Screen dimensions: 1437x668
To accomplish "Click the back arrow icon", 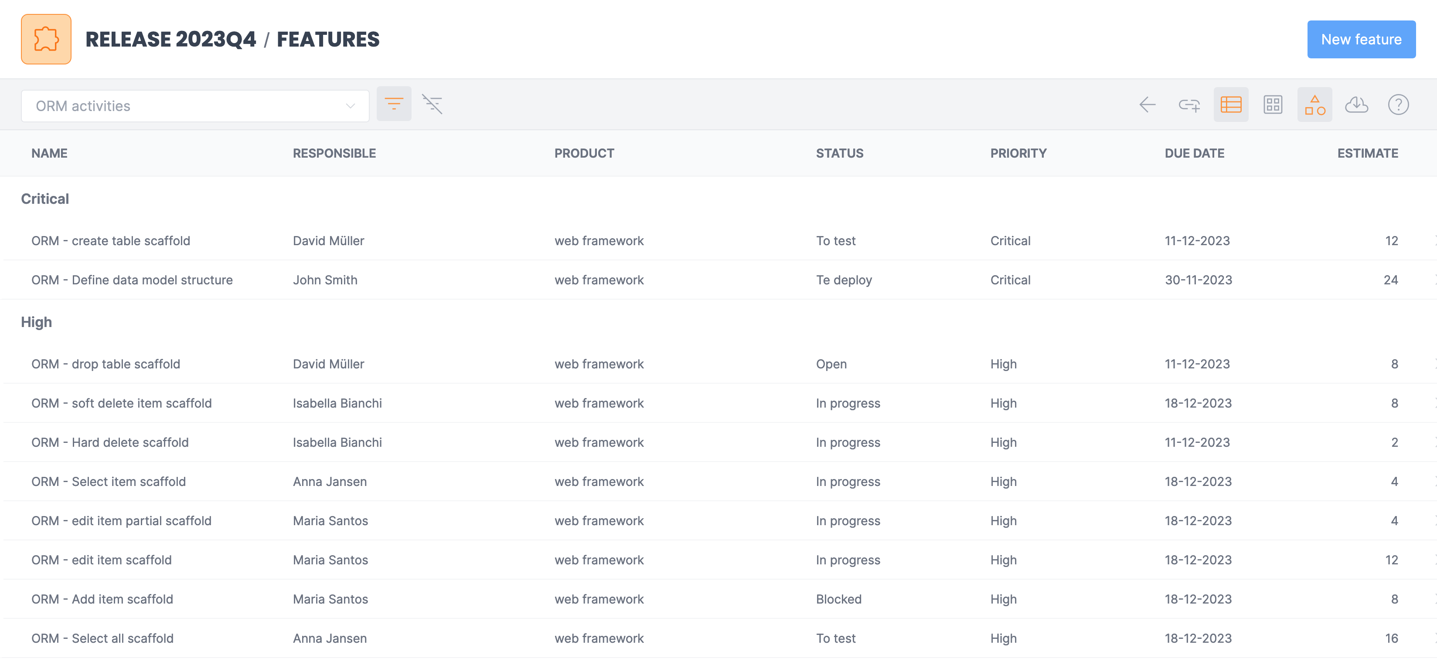I will point(1147,105).
